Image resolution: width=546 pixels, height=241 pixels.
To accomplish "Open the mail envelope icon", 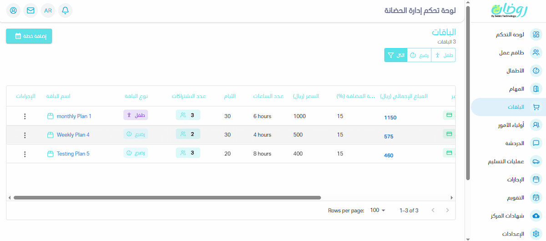I will (x=30, y=10).
